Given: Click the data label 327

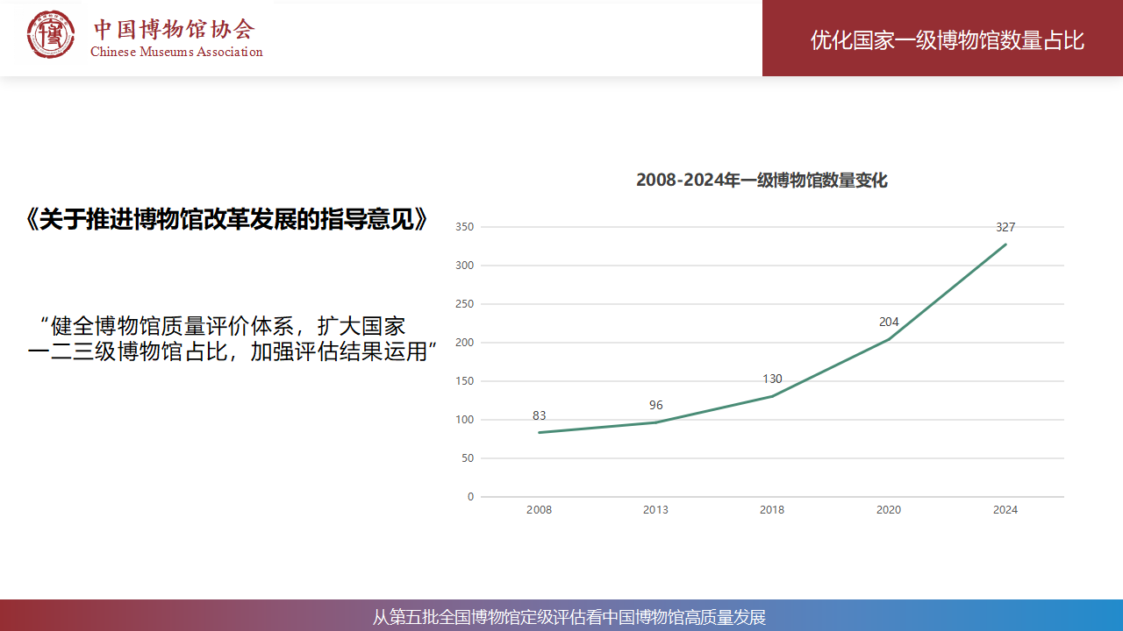Looking at the screenshot, I should coord(1005,227).
